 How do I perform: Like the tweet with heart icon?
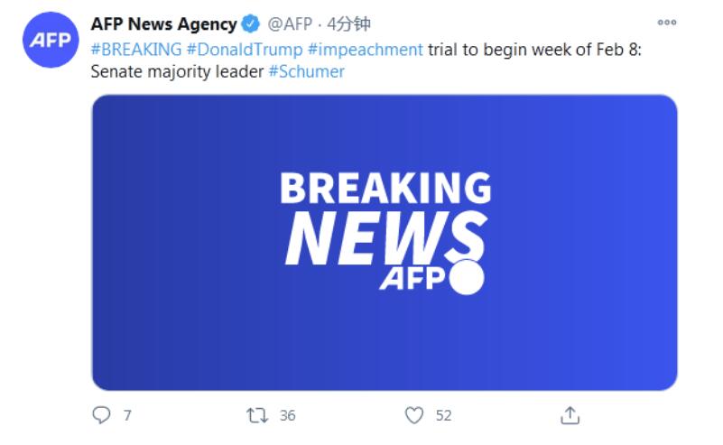(414, 415)
